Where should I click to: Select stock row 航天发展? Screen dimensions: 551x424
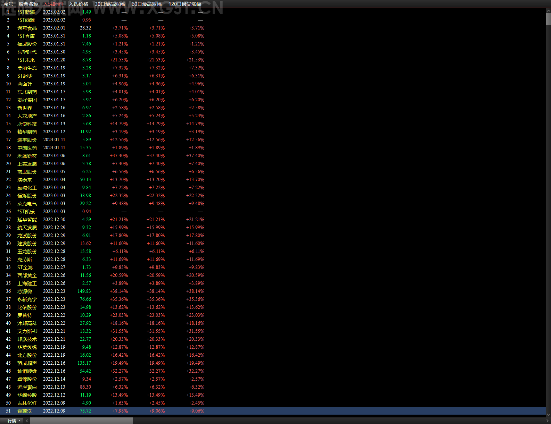(x=273, y=227)
